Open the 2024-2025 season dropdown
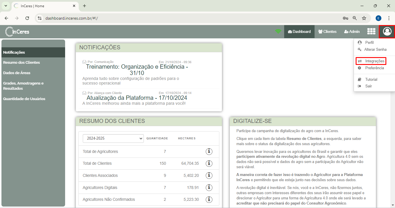 coord(113,138)
